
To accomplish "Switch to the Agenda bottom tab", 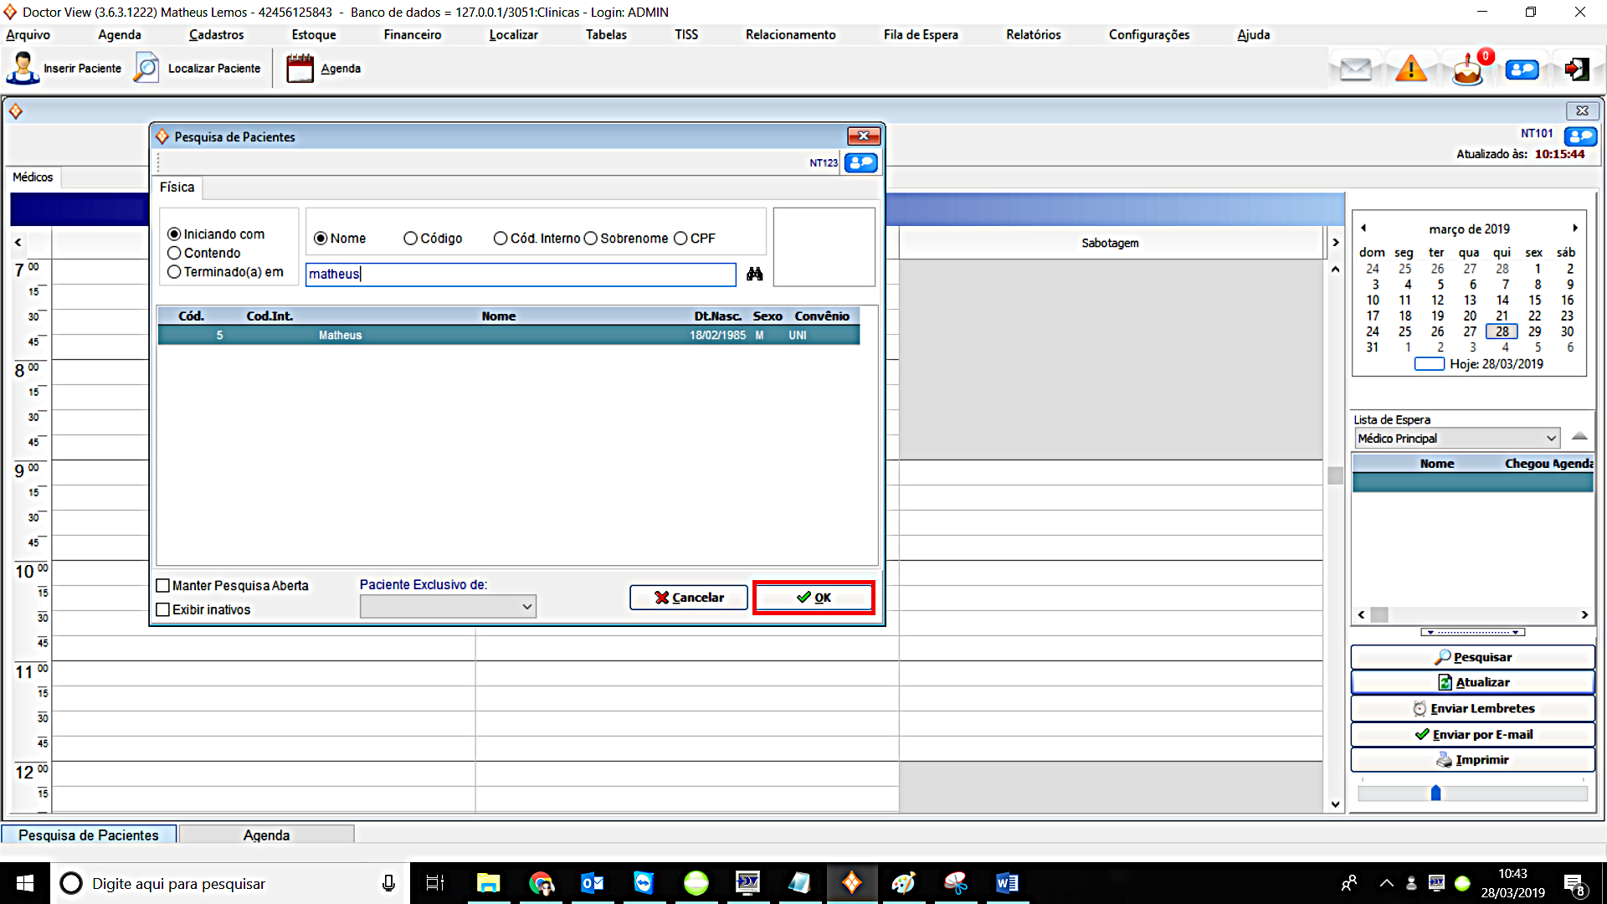I will pos(266,835).
